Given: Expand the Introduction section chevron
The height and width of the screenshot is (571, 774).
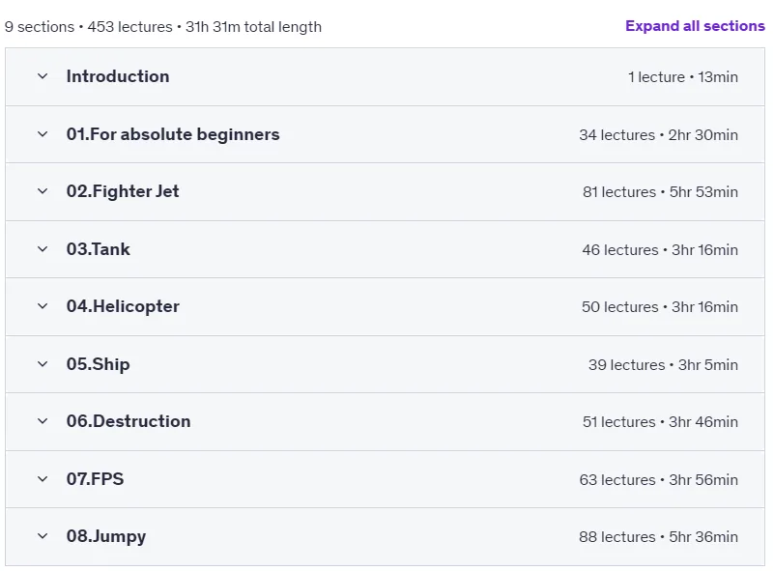Looking at the screenshot, I should (43, 76).
